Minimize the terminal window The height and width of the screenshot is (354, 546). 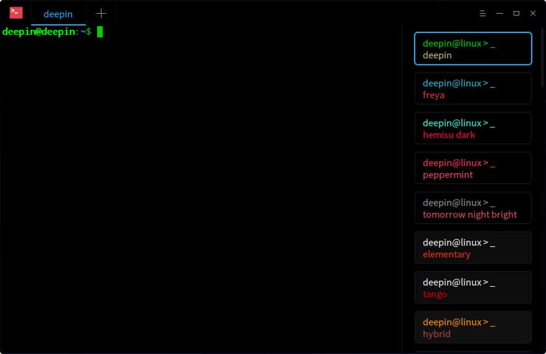(499, 13)
